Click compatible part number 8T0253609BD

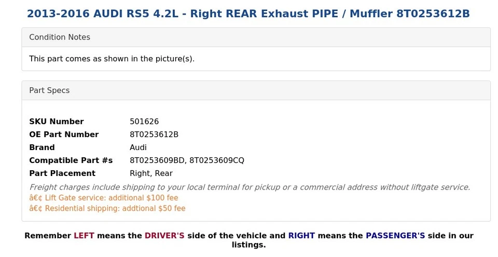pos(157,160)
